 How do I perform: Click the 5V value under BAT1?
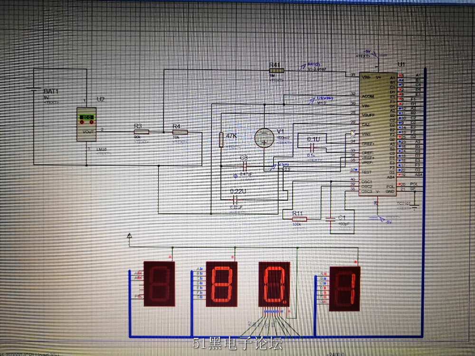[x=47, y=98]
